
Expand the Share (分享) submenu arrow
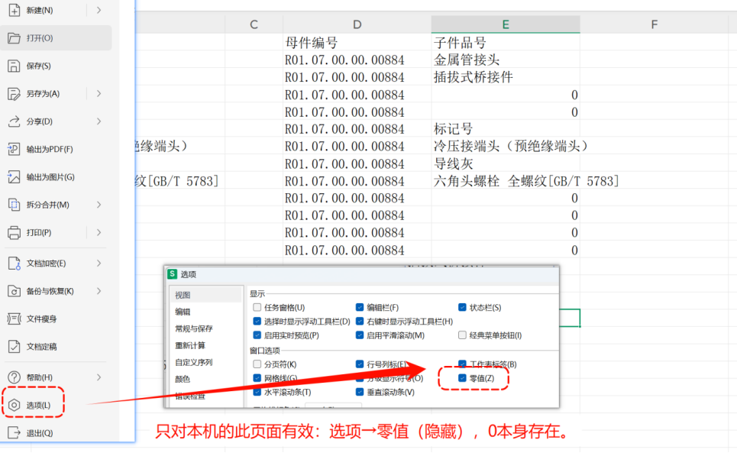pos(99,121)
